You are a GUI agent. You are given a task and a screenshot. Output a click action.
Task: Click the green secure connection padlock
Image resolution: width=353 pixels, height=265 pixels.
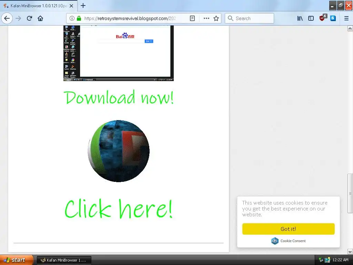[x=79, y=18]
